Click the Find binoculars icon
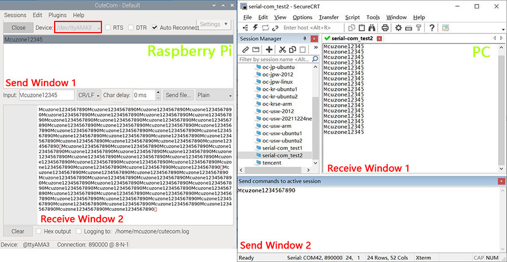The width and height of the screenshot is (507, 262). click(372, 28)
